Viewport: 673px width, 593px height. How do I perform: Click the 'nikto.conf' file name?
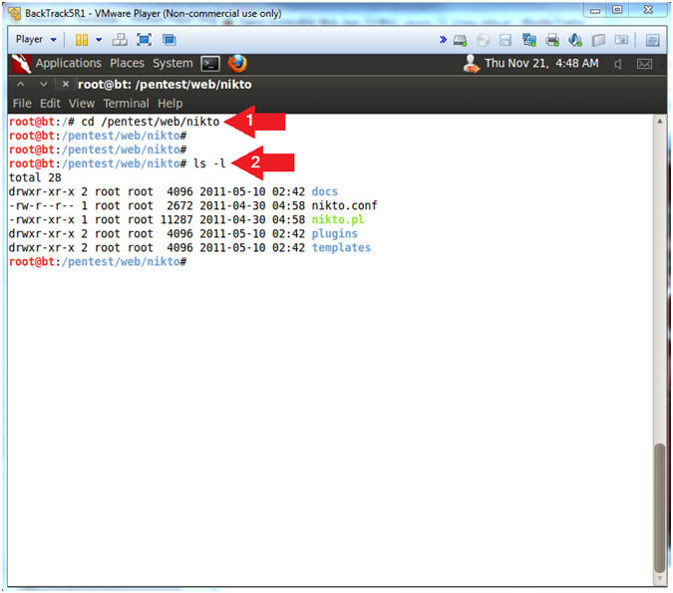344,205
